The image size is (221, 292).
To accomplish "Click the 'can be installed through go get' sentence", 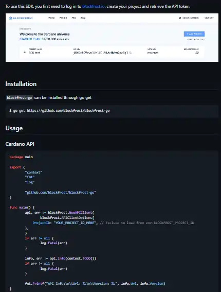I will pos(63,97).
